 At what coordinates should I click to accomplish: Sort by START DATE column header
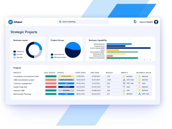pos(80,73)
